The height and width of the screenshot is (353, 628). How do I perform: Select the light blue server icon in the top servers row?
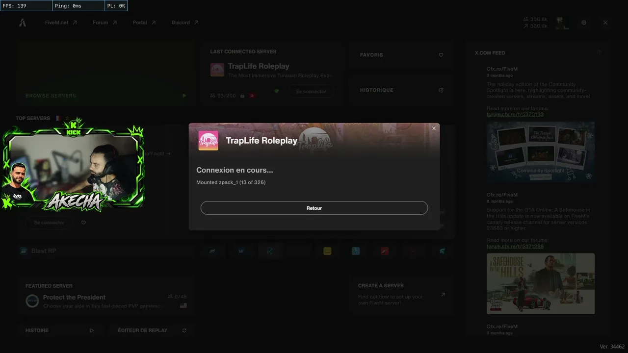tap(356, 251)
